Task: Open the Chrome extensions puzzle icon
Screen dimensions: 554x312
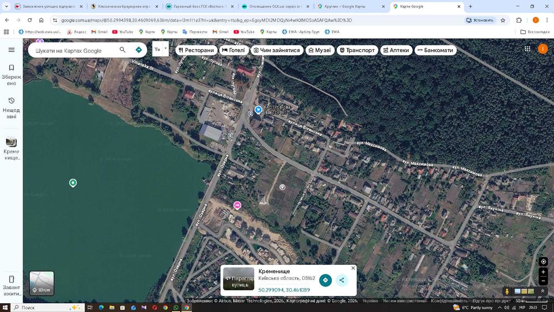Action: [x=519, y=20]
